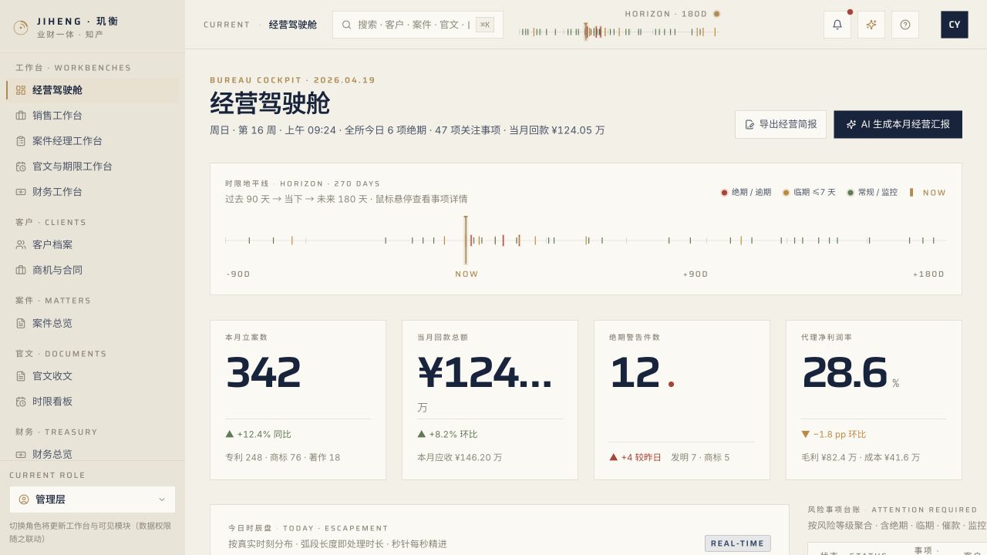Click the NOW marker on the horizon timeline
The width and height of the screenshot is (987, 555).
pyautogui.click(x=466, y=240)
